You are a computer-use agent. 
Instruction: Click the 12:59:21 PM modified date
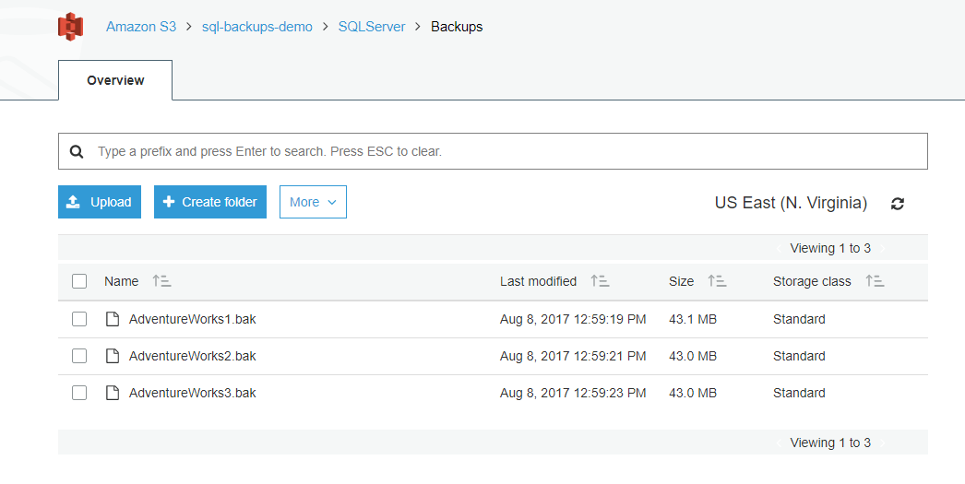(x=573, y=356)
